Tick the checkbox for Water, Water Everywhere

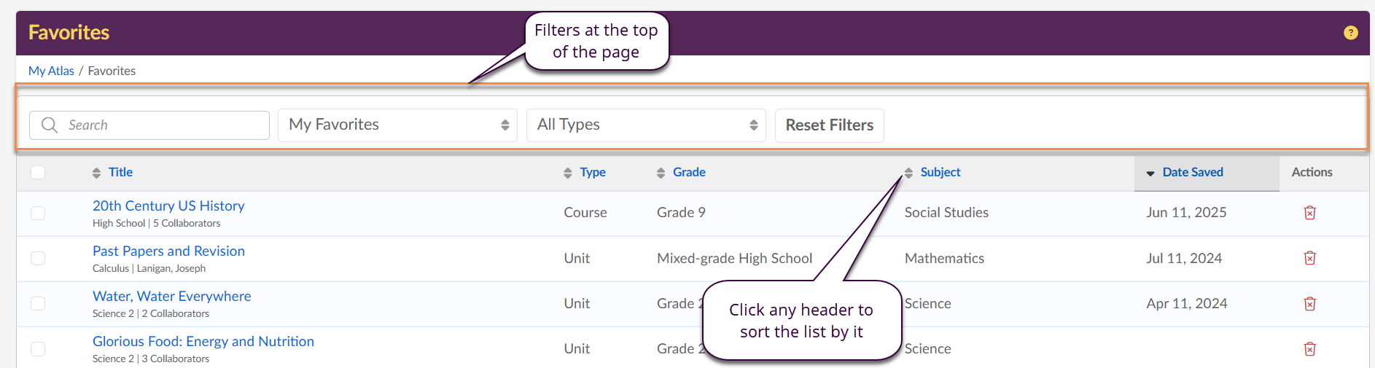tap(38, 304)
